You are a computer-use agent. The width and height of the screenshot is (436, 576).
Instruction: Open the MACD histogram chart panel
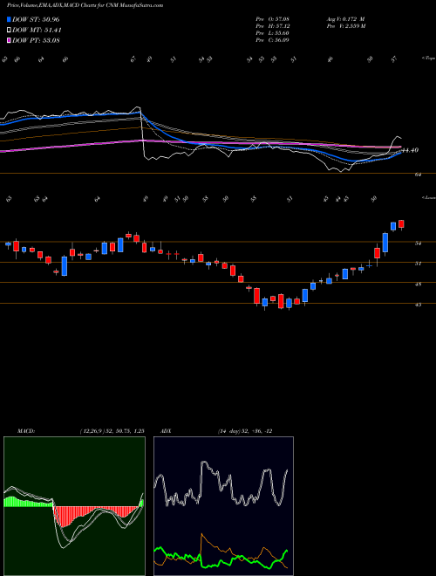point(74,506)
